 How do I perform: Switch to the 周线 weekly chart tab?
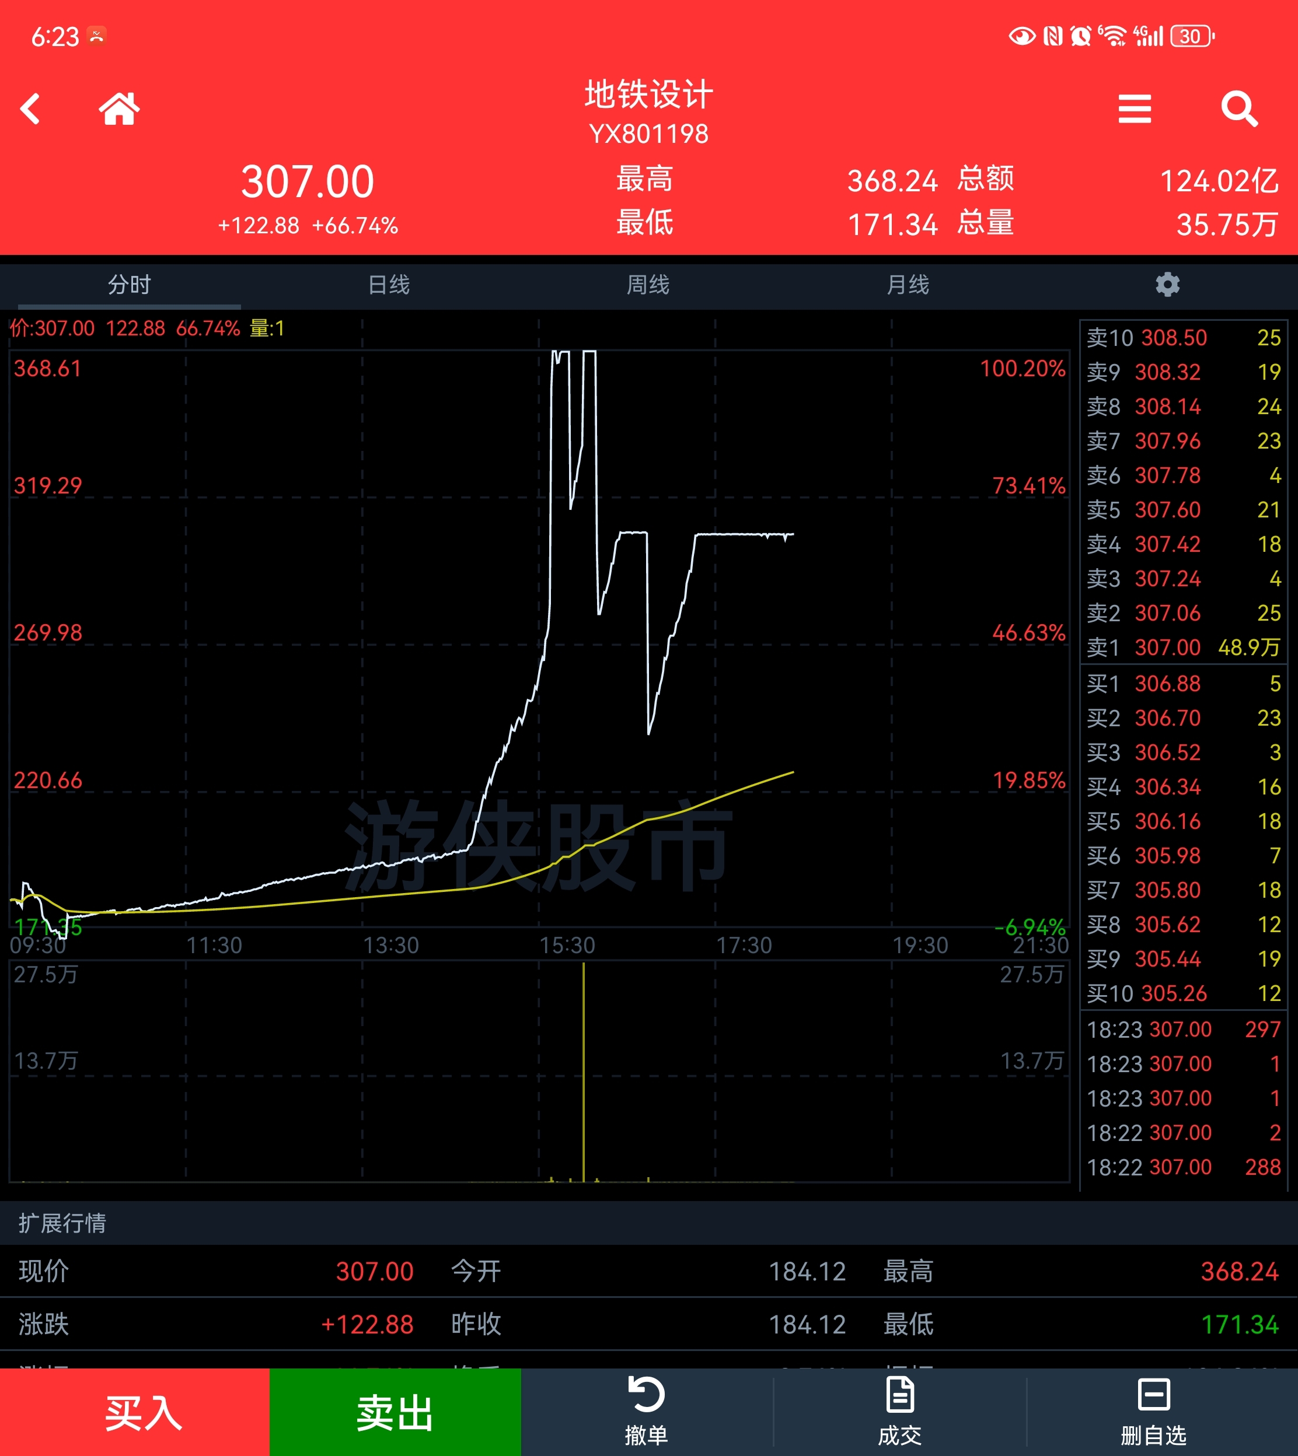pyautogui.click(x=648, y=285)
